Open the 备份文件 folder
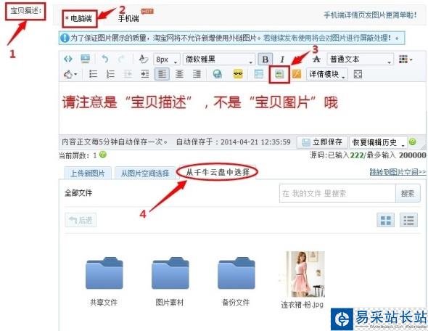This screenshot has height=331, width=428. tap(236, 273)
